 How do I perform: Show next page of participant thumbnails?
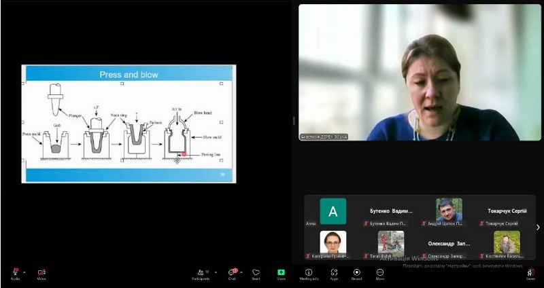pos(538,228)
